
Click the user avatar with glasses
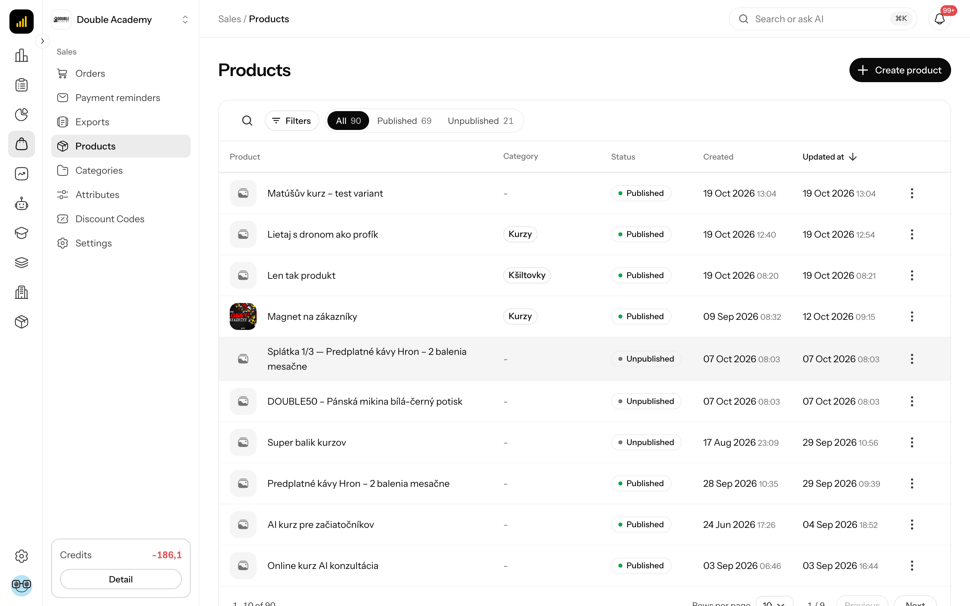pyautogui.click(x=21, y=585)
